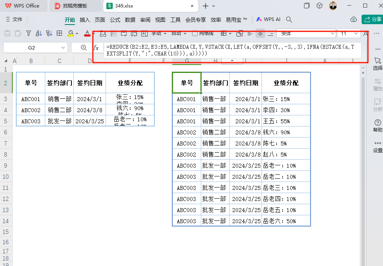Image resolution: width=383 pixels, height=266 pixels.
Task: Open the 帮助 help panel
Action: coord(377,126)
